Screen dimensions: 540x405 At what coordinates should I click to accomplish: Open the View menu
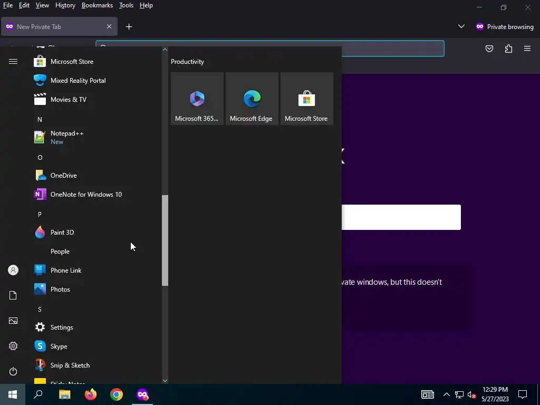point(42,5)
